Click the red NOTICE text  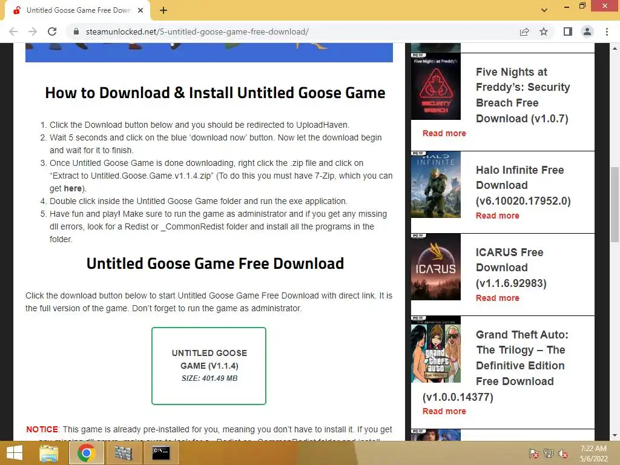(x=42, y=429)
